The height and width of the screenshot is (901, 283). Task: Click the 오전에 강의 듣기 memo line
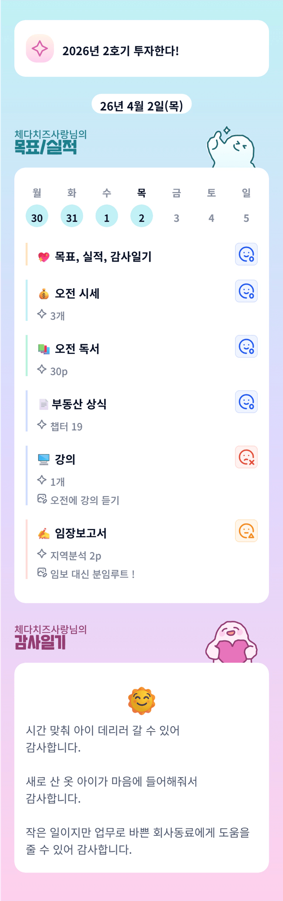[x=85, y=500]
